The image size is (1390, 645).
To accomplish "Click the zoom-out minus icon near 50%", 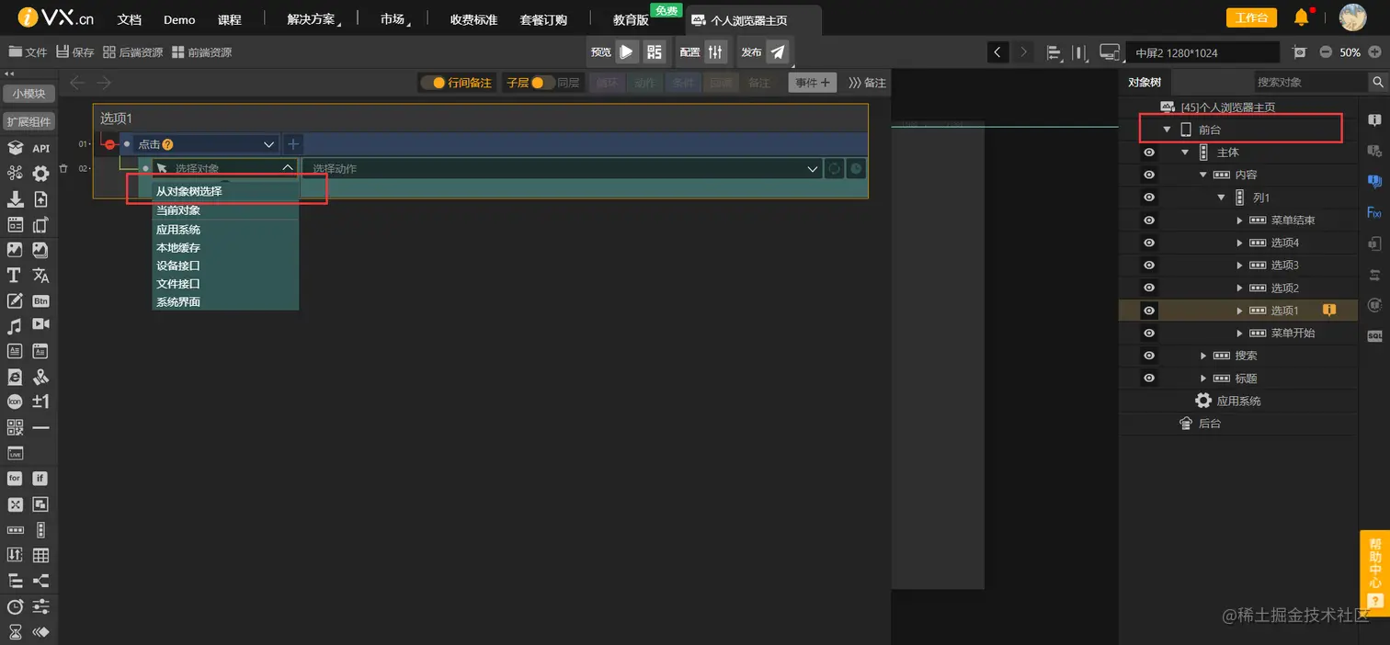I will pyautogui.click(x=1326, y=52).
